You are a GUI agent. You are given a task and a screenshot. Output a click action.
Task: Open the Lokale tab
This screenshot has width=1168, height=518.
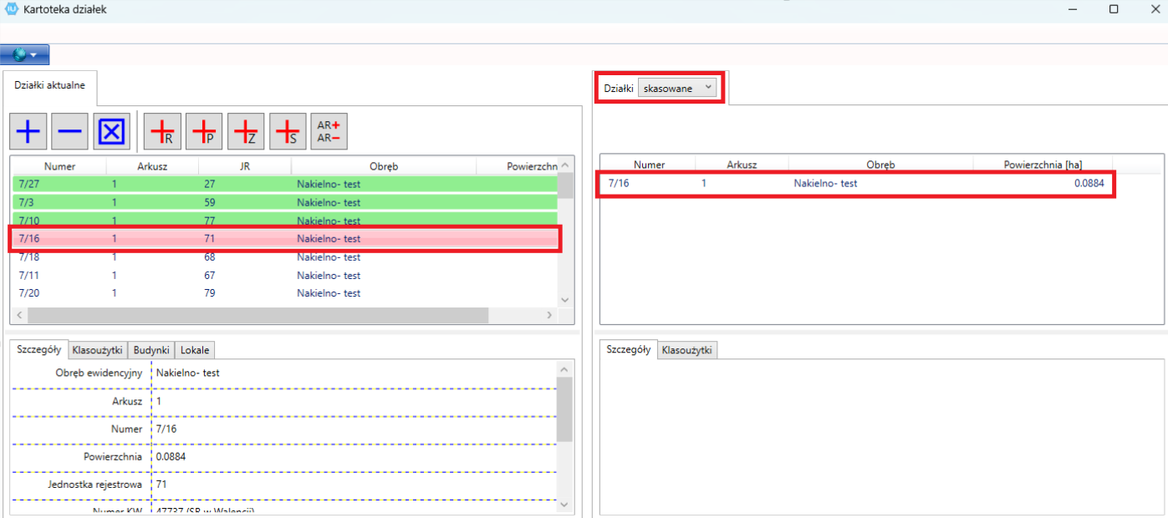(195, 350)
